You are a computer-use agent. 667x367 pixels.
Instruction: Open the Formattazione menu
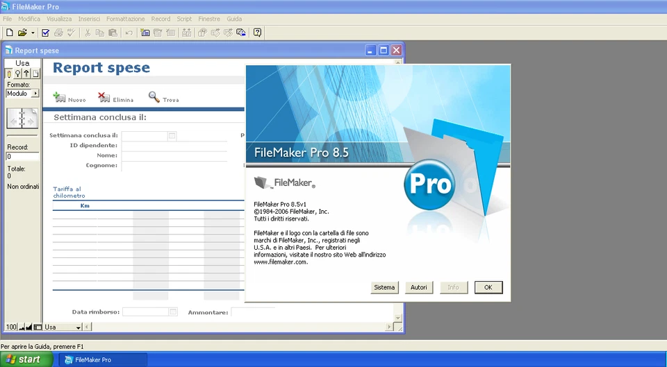[126, 19]
